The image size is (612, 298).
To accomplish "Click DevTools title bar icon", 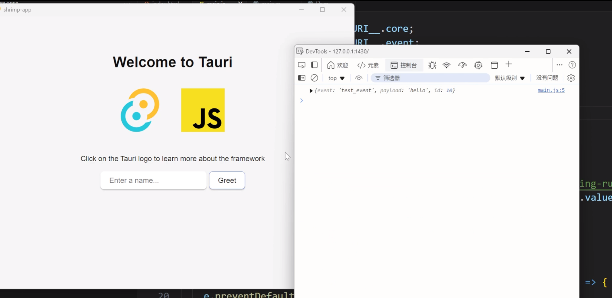I will pyautogui.click(x=300, y=51).
